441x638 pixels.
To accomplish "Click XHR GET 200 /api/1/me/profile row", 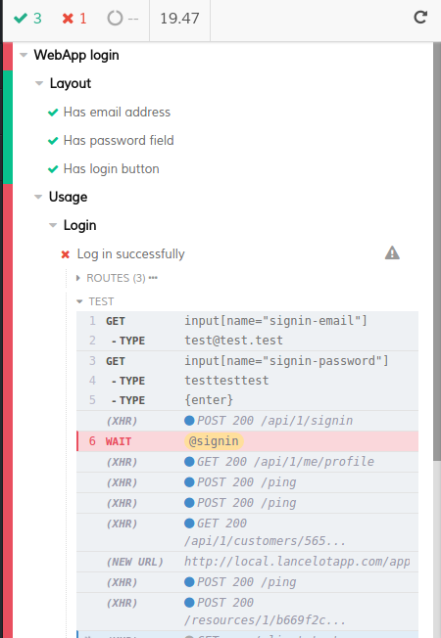I will (x=247, y=462).
